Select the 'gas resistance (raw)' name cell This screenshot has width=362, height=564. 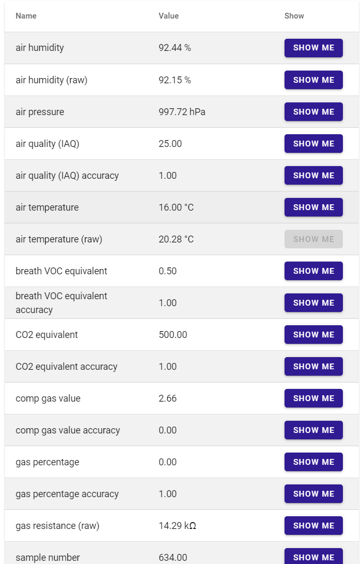point(57,526)
